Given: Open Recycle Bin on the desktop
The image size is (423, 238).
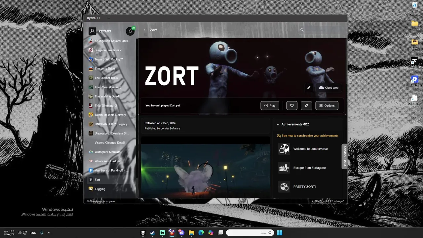Looking at the screenshot, I should [x=414, y=9].
